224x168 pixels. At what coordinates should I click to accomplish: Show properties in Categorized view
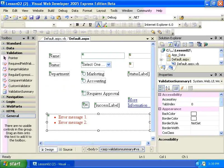(161, 88)
